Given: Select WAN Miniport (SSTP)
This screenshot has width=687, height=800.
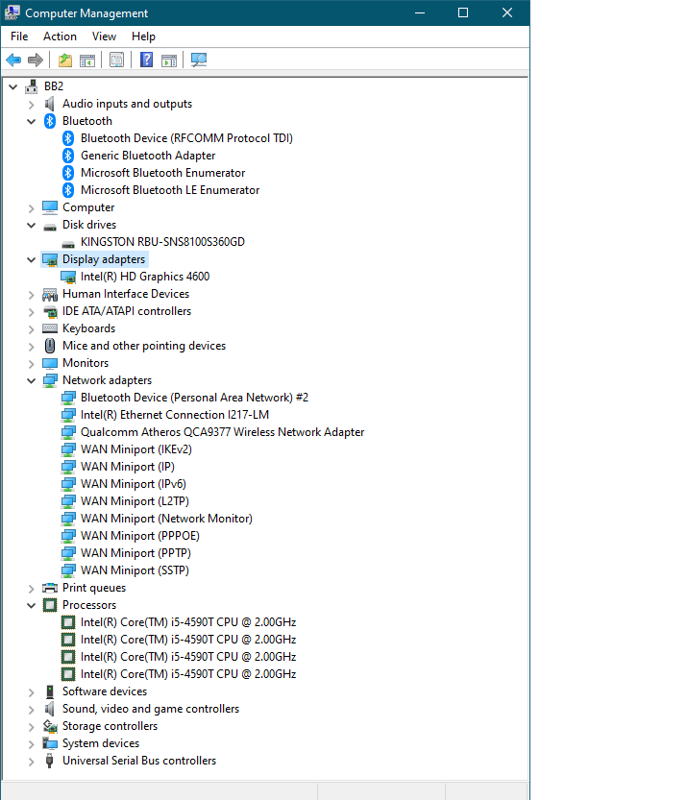Looking at the screenshot, I should (135, 570).
